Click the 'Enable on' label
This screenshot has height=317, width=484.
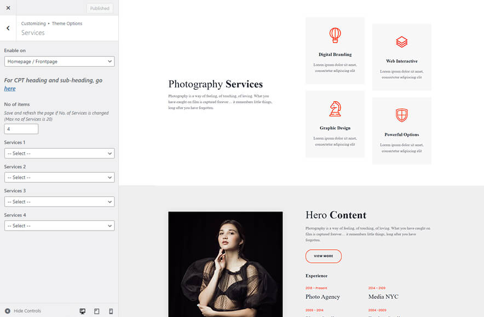pyautogui.click(x=15, y=50)
